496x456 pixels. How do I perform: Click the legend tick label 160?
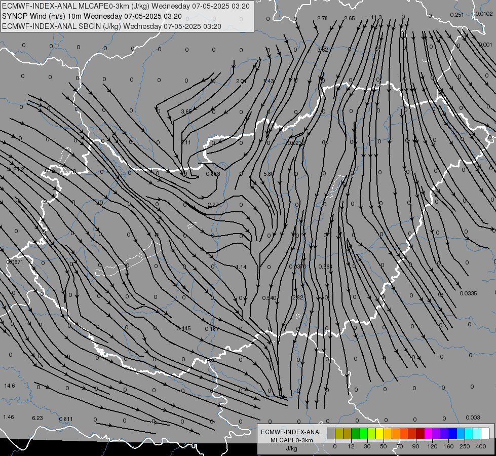tap(448, 446)
